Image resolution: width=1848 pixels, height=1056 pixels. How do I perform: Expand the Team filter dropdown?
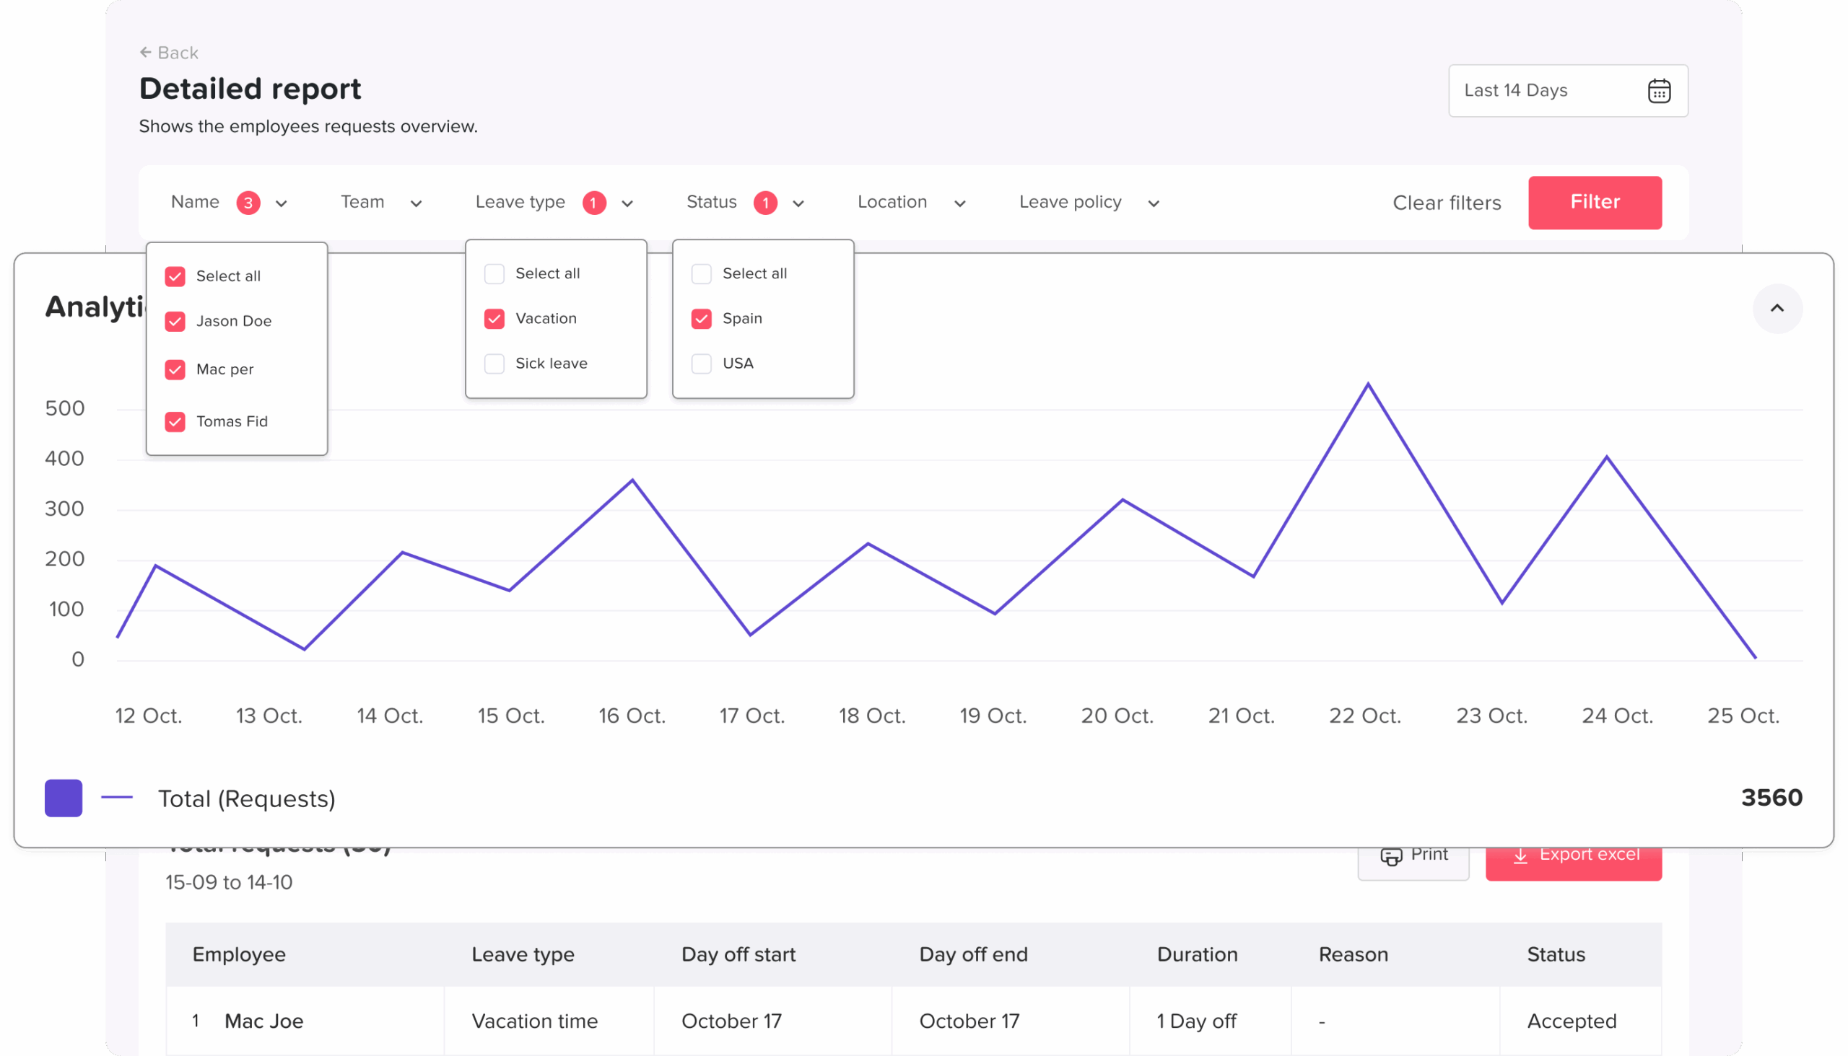coord(381,203)
